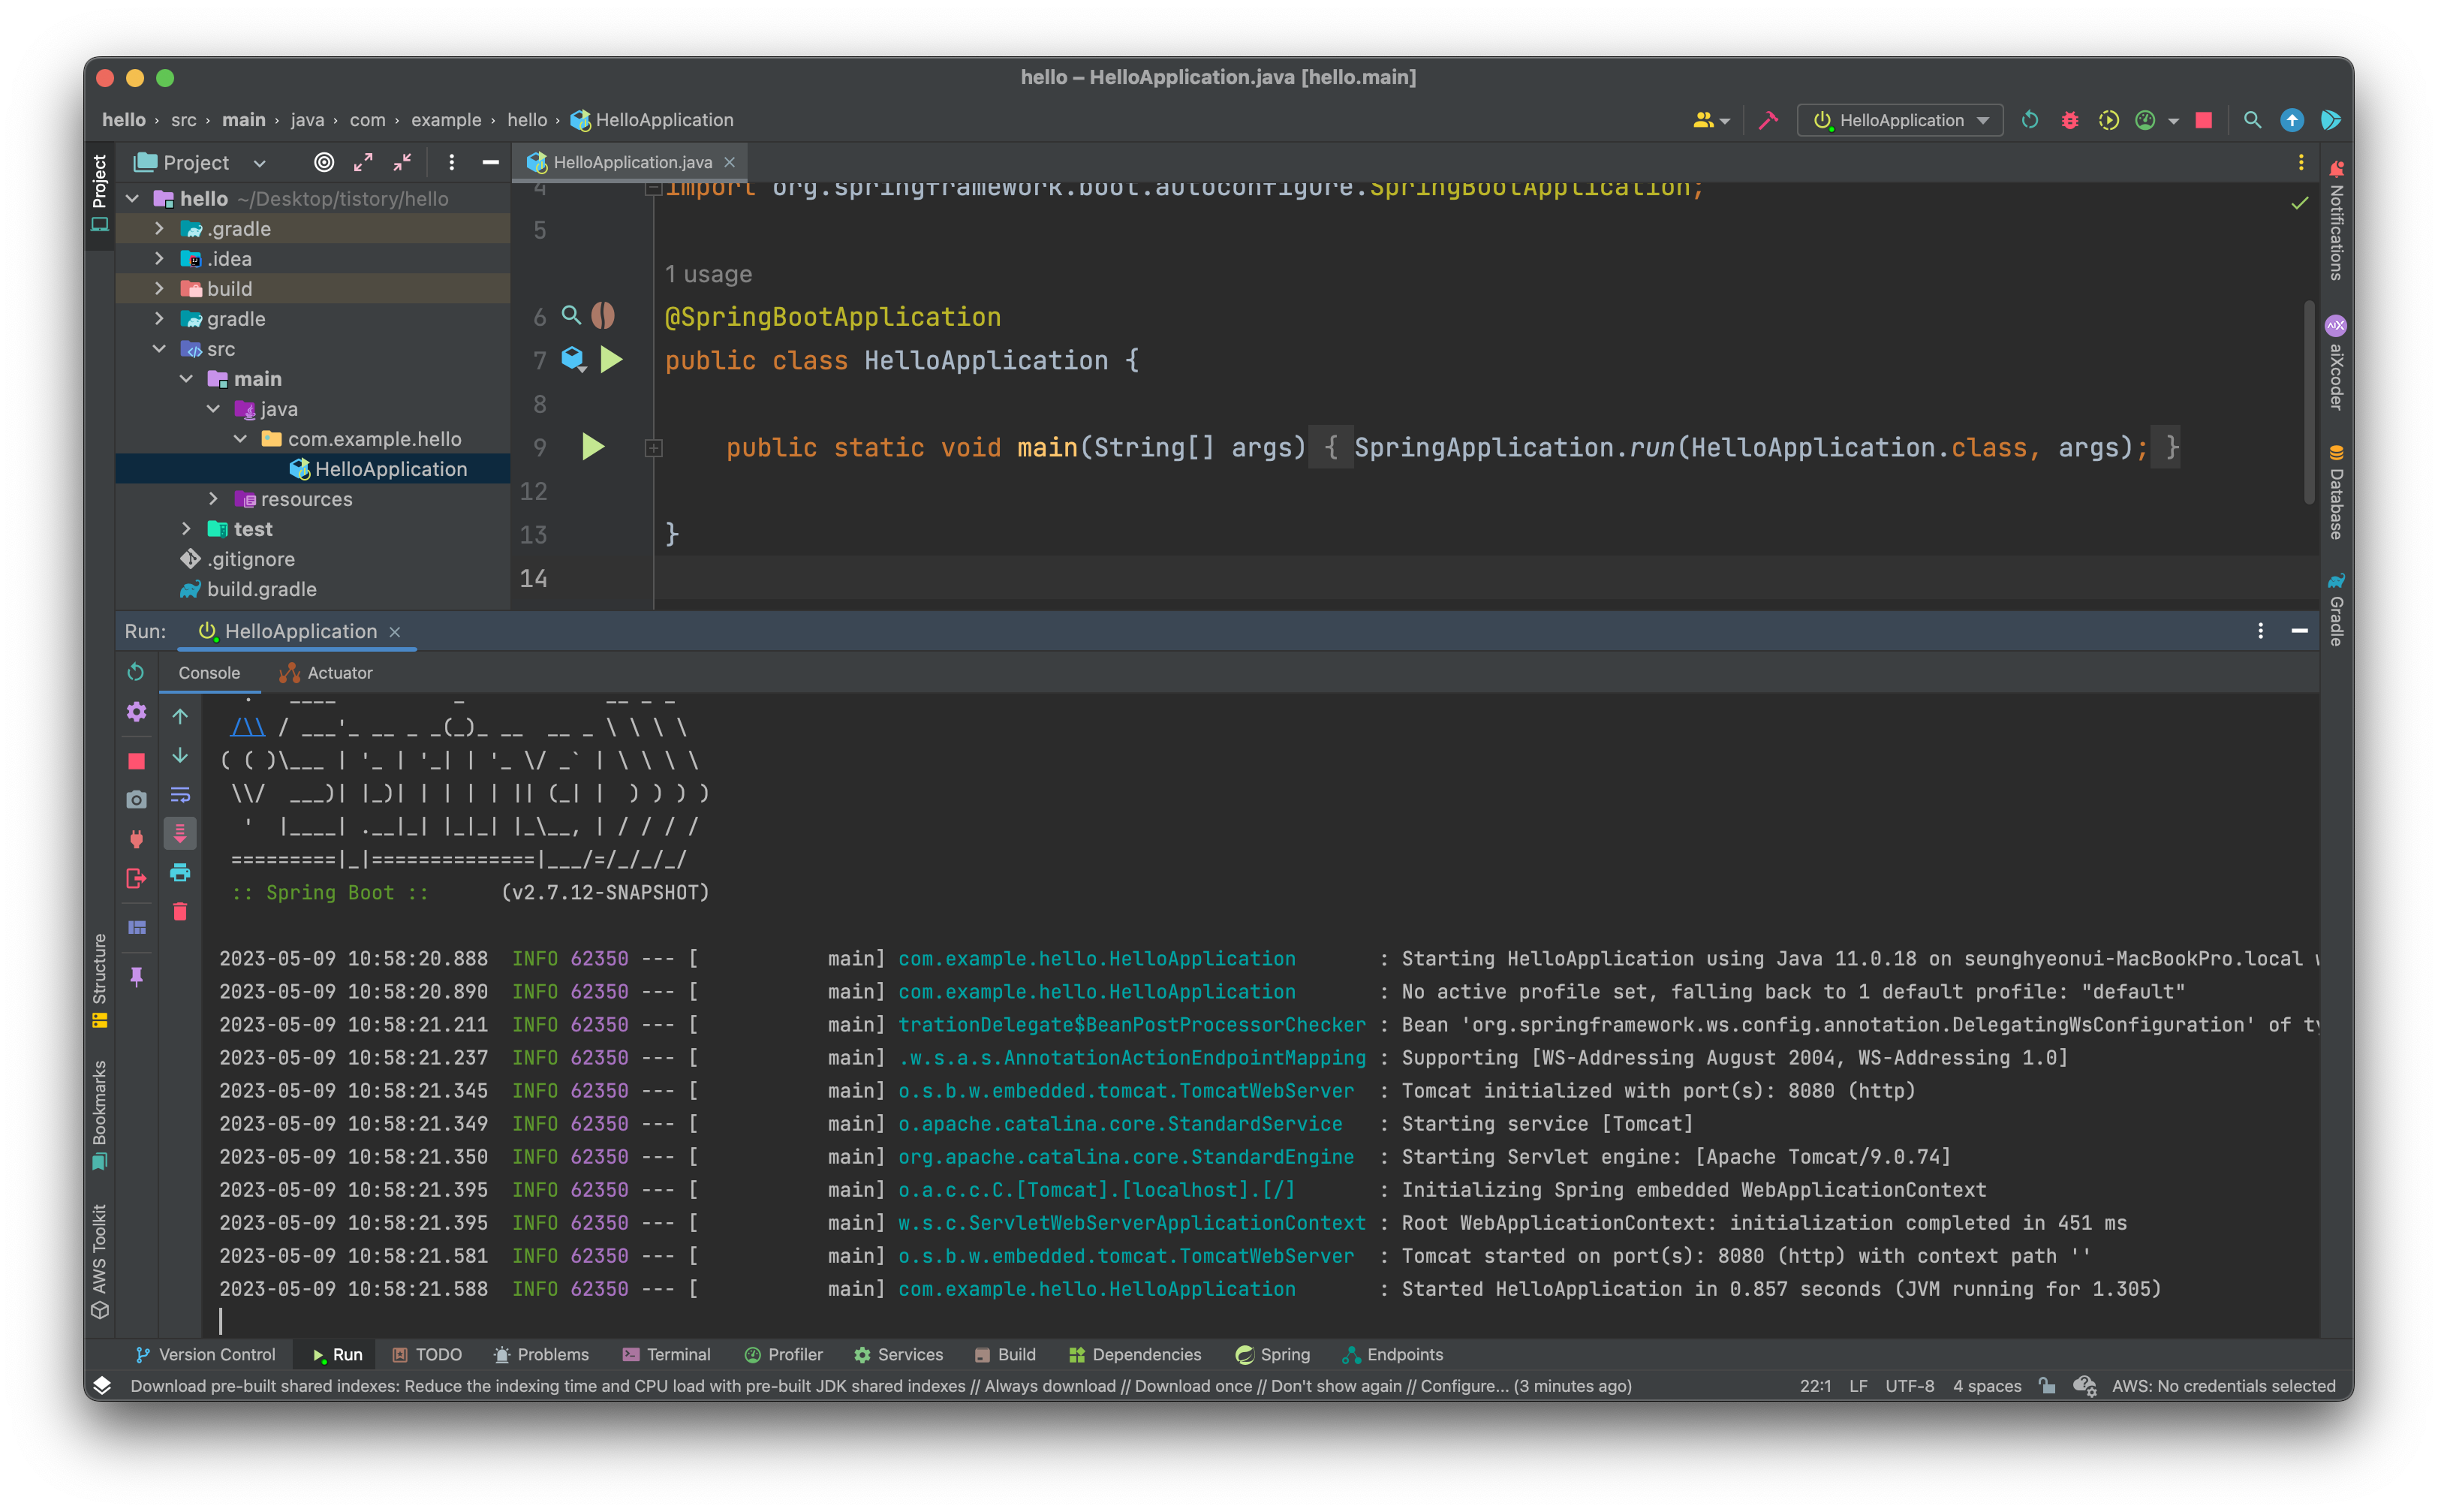Click the green run arrow beside the main method
2438x1512 pixels.
593,446
